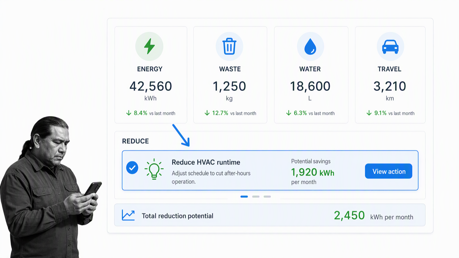Click the down arrow next to 9.1%
Image resolution: width=459 pixels, height=258 pixels.
point(369,113)
